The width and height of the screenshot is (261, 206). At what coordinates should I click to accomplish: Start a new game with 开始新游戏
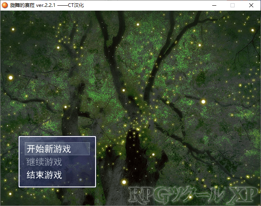point(48,149)
